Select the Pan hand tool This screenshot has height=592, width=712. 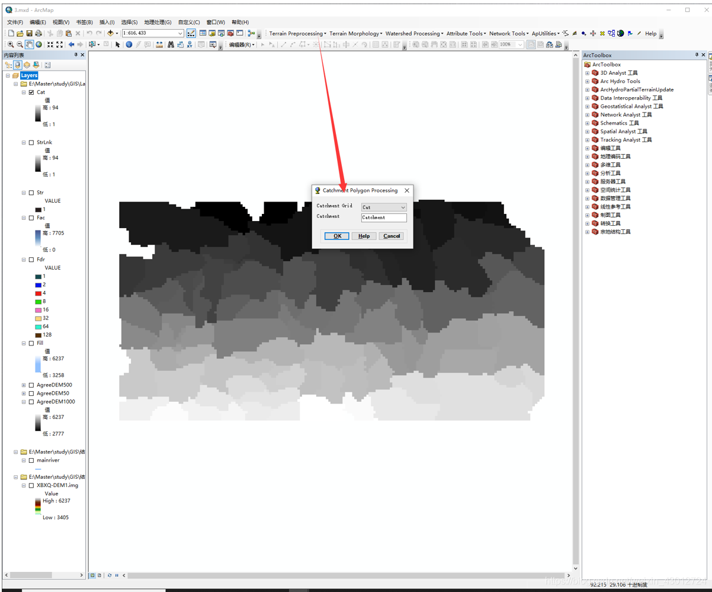[29, 44]
